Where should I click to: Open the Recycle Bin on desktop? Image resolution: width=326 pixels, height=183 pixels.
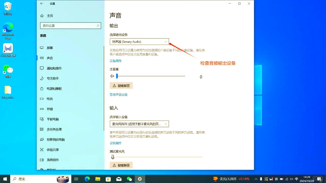[x=8, y=6]
